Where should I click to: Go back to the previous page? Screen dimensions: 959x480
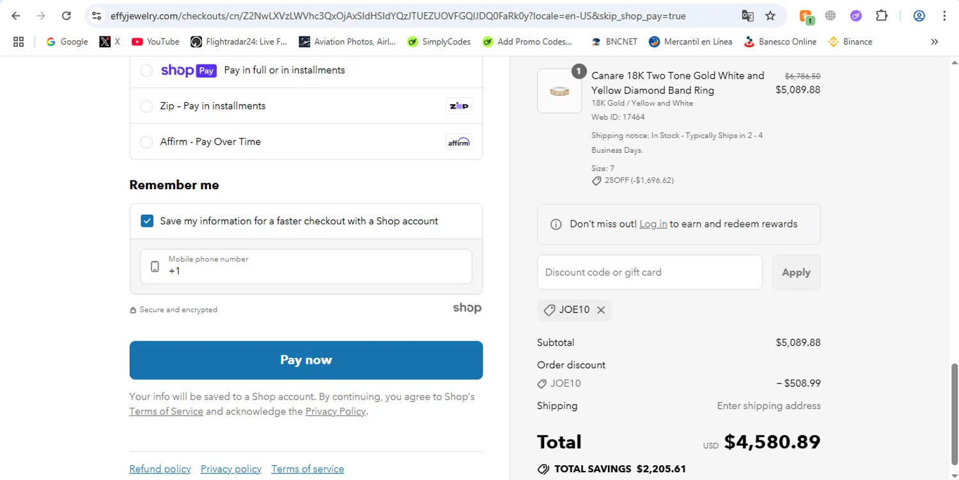click(16, 16)
